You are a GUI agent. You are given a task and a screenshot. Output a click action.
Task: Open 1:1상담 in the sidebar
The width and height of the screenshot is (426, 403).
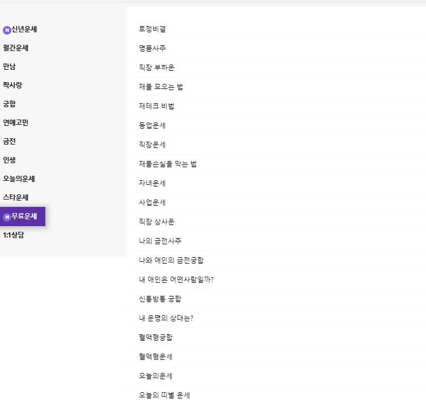pyautogui.click(x=14, y=235)
